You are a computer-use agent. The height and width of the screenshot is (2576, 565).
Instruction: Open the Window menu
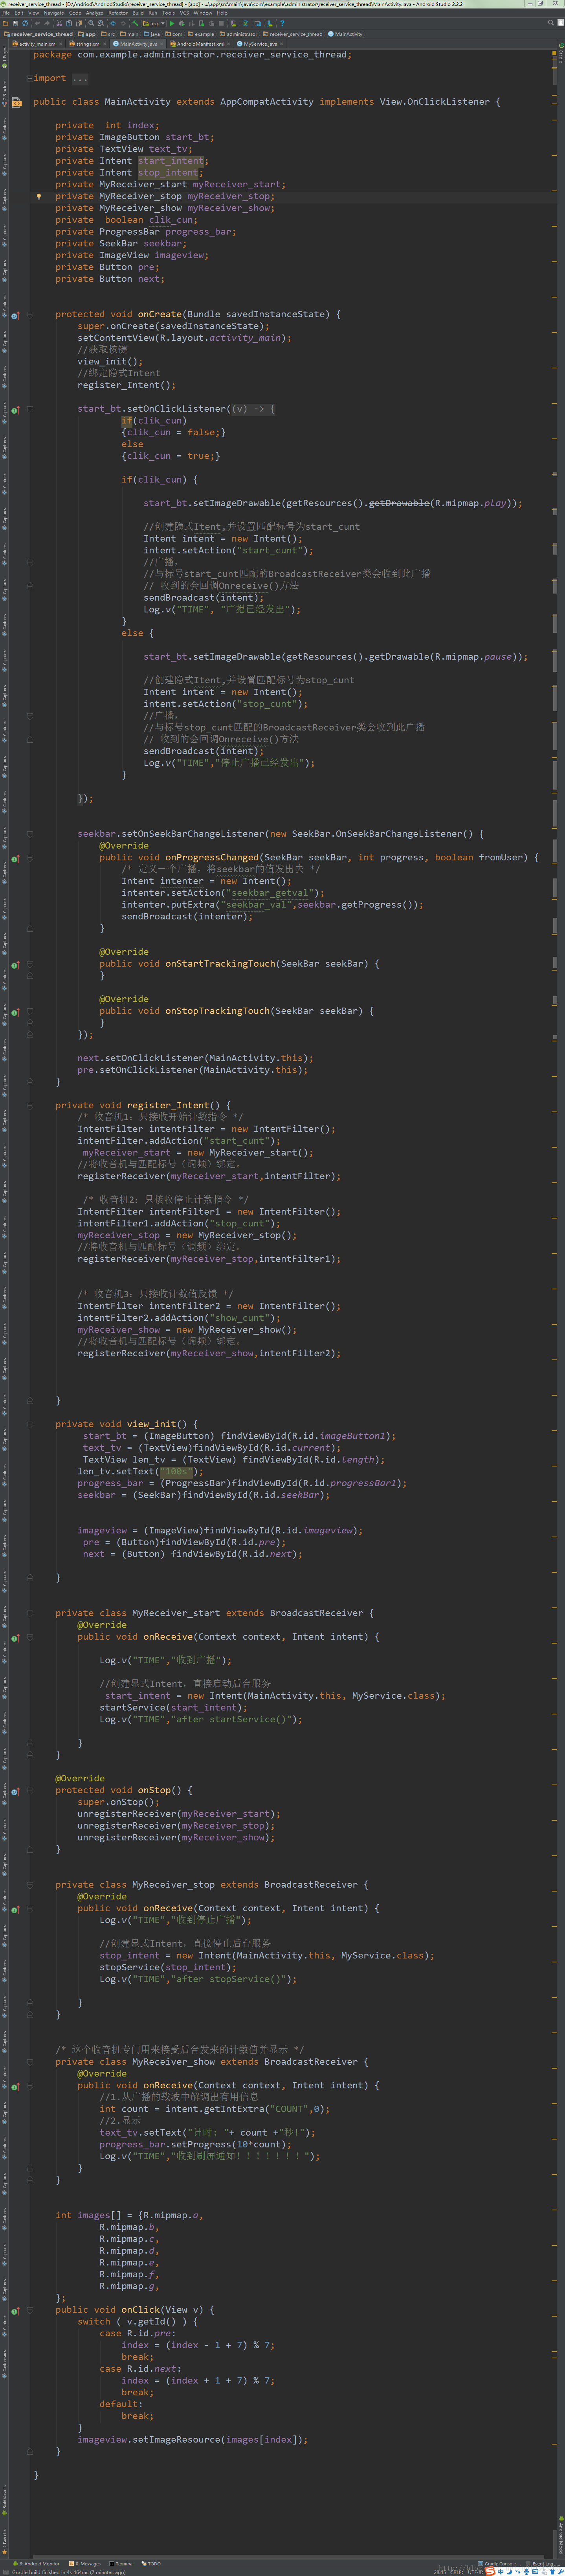pyautogui.click(x=203, y=13)
